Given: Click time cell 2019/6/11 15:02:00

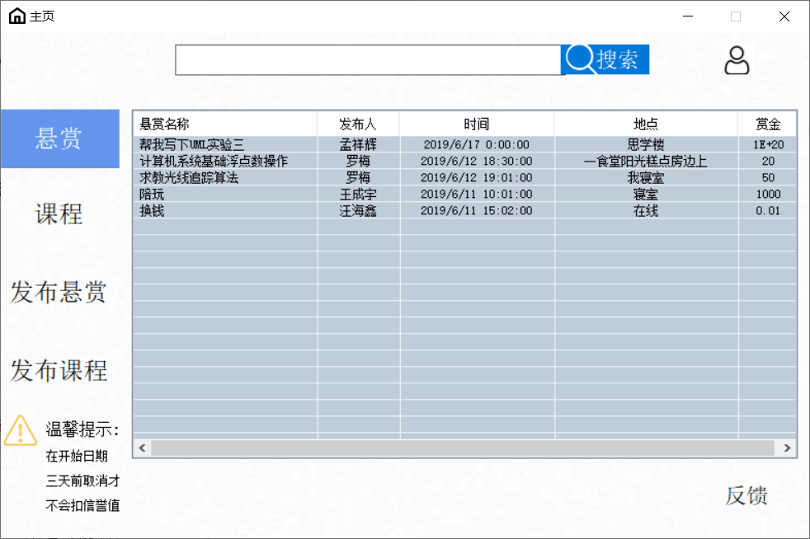Looking at the screenshot, I should 477,211.
